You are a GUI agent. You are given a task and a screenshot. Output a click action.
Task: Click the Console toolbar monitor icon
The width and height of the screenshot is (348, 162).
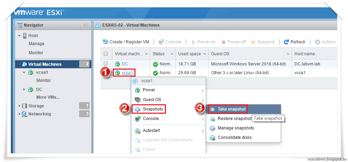(161, 42)
